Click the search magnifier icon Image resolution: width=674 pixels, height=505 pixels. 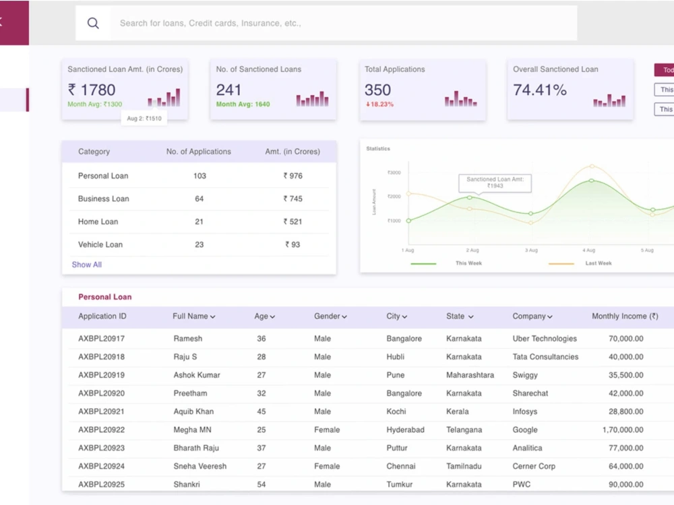[93, 22]
